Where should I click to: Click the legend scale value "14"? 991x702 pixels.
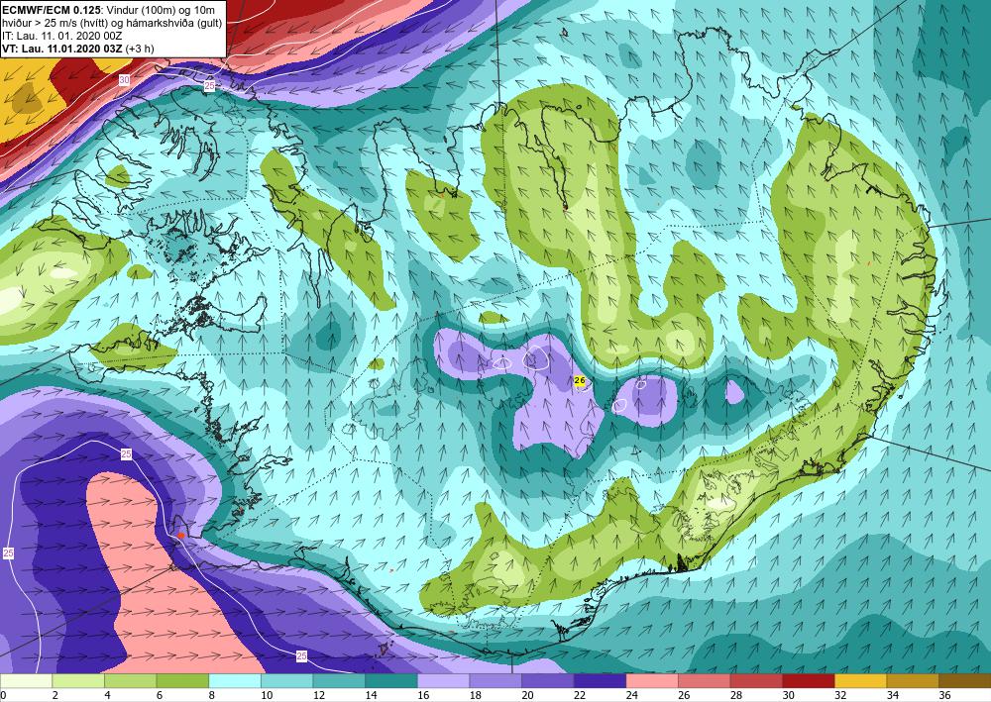coord(371,695)
